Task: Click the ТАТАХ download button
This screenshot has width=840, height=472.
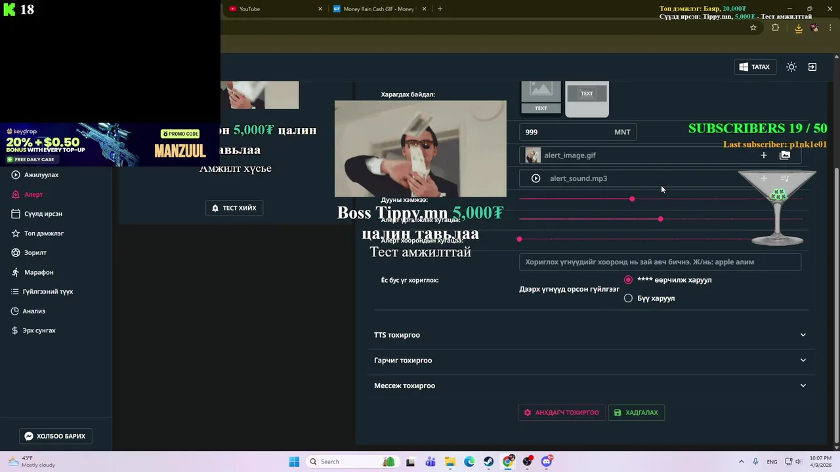Action: (x=754, y=67)
